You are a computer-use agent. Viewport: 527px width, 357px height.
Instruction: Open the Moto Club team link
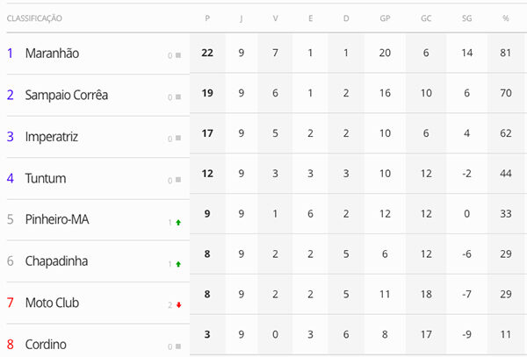(x=52, y=303)
